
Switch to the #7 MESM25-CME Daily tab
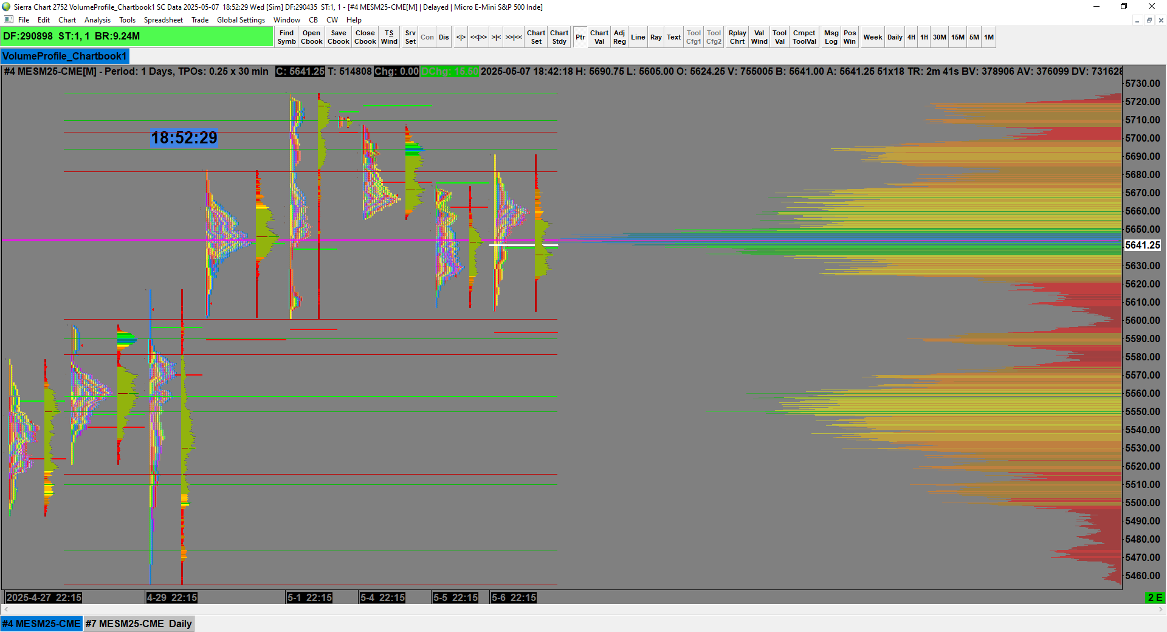[139, 623]
